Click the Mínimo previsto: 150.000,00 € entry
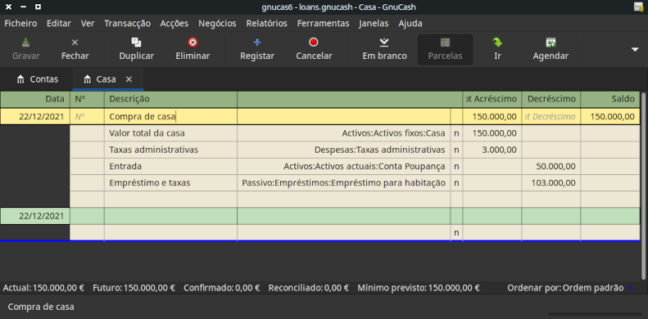Image resolution: width=648 pixels, height=319 pixels. pyautogui.click(x=419, y=288)
